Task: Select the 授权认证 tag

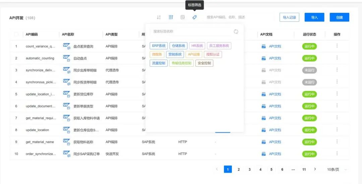Action: point(213,55)
